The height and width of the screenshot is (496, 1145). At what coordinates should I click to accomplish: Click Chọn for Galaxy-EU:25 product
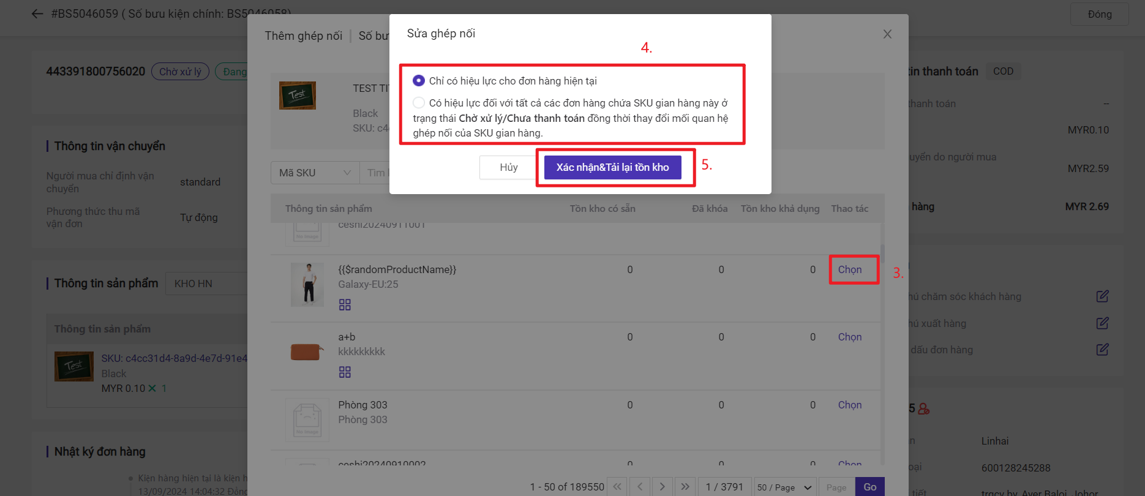850,269
